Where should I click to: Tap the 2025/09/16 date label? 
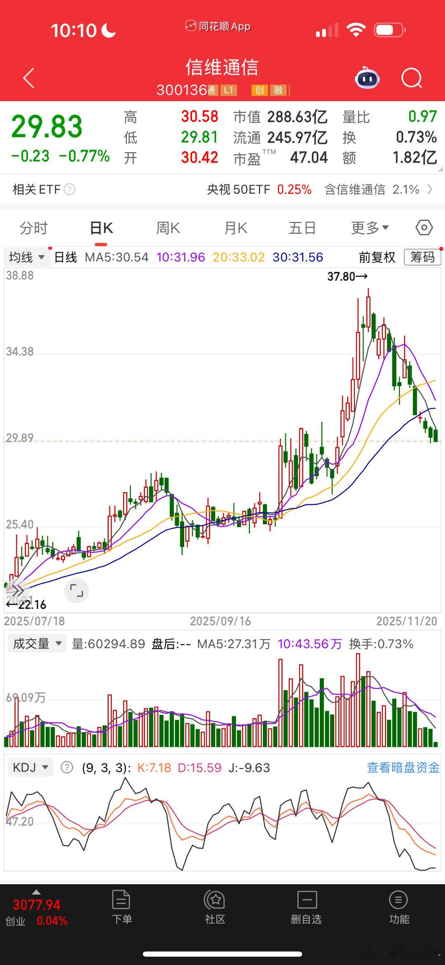(x=220, y=621)
